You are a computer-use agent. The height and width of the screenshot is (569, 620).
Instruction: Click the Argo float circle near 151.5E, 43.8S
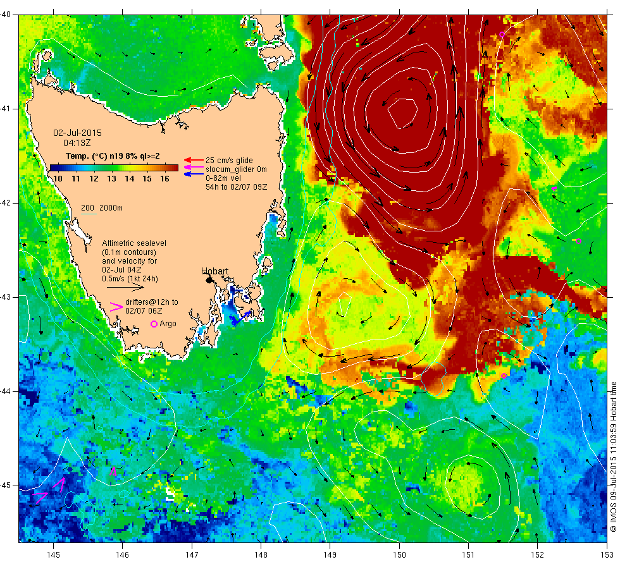coord(504,376)
